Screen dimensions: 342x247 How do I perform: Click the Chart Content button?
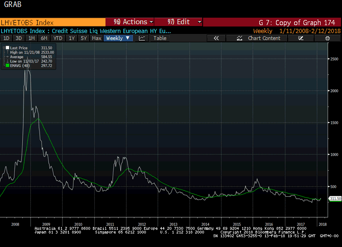pyautogui.click(x=264, y=38)
